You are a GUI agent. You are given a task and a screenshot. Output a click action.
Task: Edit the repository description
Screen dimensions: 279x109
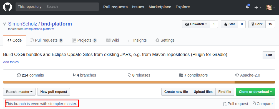269,55
